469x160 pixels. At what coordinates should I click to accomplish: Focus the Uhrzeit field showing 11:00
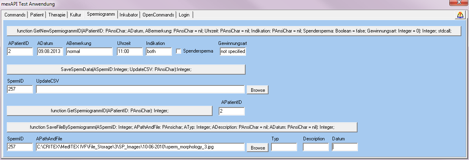coord(130,51)
